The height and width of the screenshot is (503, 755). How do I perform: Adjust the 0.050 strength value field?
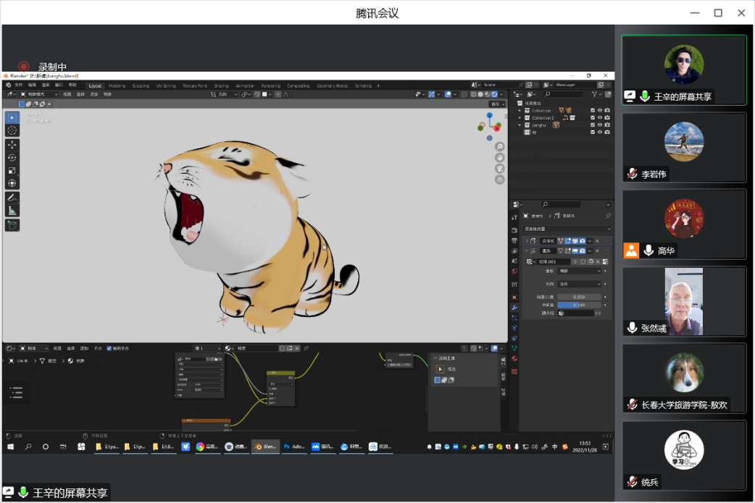click(579, 297)
